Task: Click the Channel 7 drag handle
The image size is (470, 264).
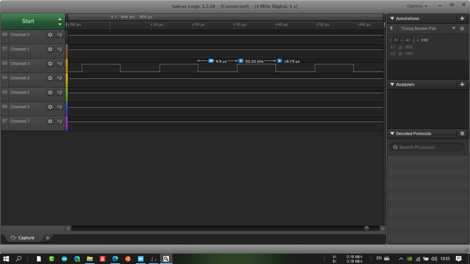Action: click(5, 127)
